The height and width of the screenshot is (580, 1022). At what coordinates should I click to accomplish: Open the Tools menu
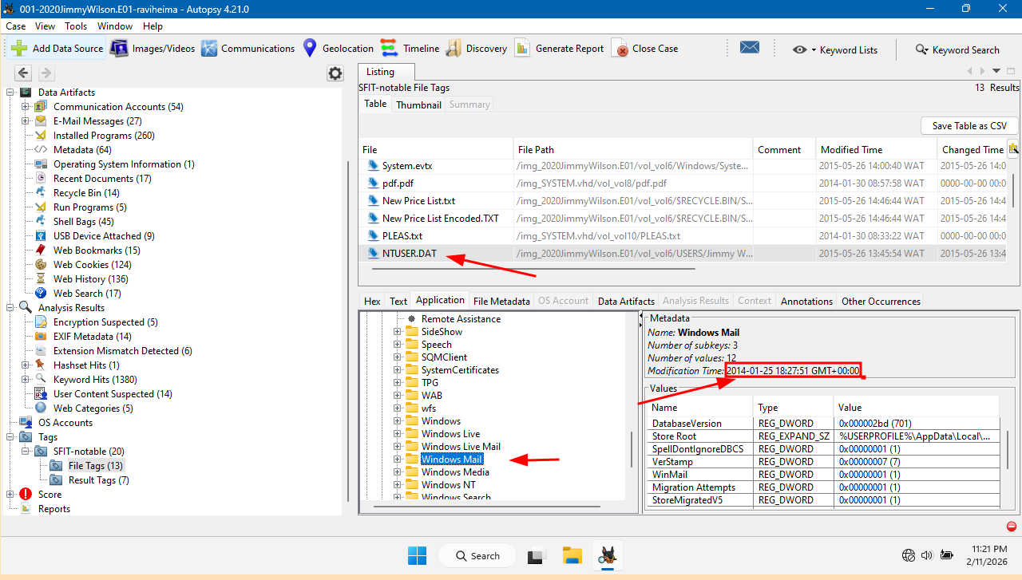(x=76, y=26)
